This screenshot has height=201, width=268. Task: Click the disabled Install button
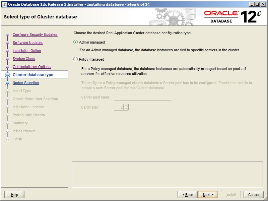[231, 195]
